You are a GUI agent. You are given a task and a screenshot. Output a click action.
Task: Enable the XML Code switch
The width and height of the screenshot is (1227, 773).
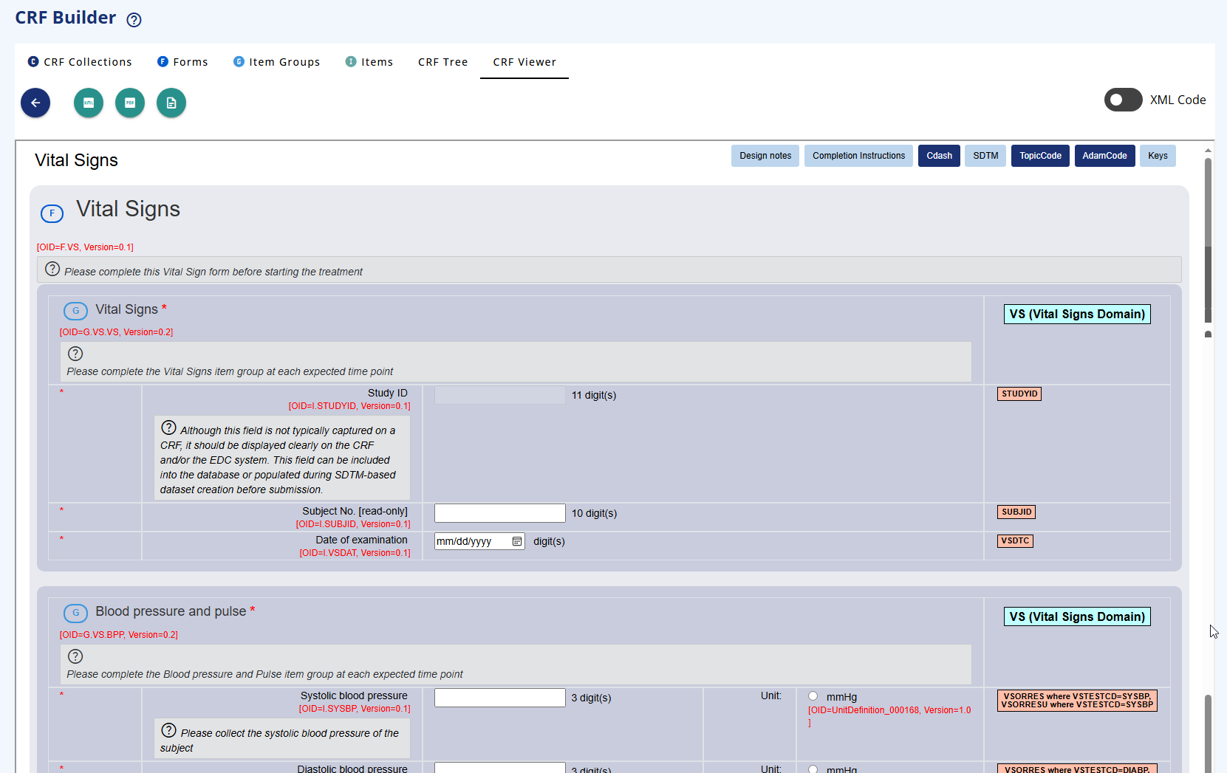click(x=1123, y=100)
